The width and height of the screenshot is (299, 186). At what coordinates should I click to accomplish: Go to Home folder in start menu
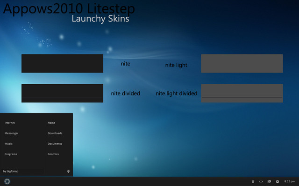(51, 123)
